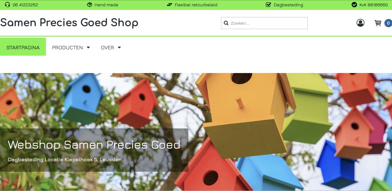Open the Producten menu item
Viewport: 392px width, 191px height.
[67, 47]
